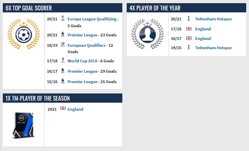Click the England flag icon for 17/18

coord(189,29)
